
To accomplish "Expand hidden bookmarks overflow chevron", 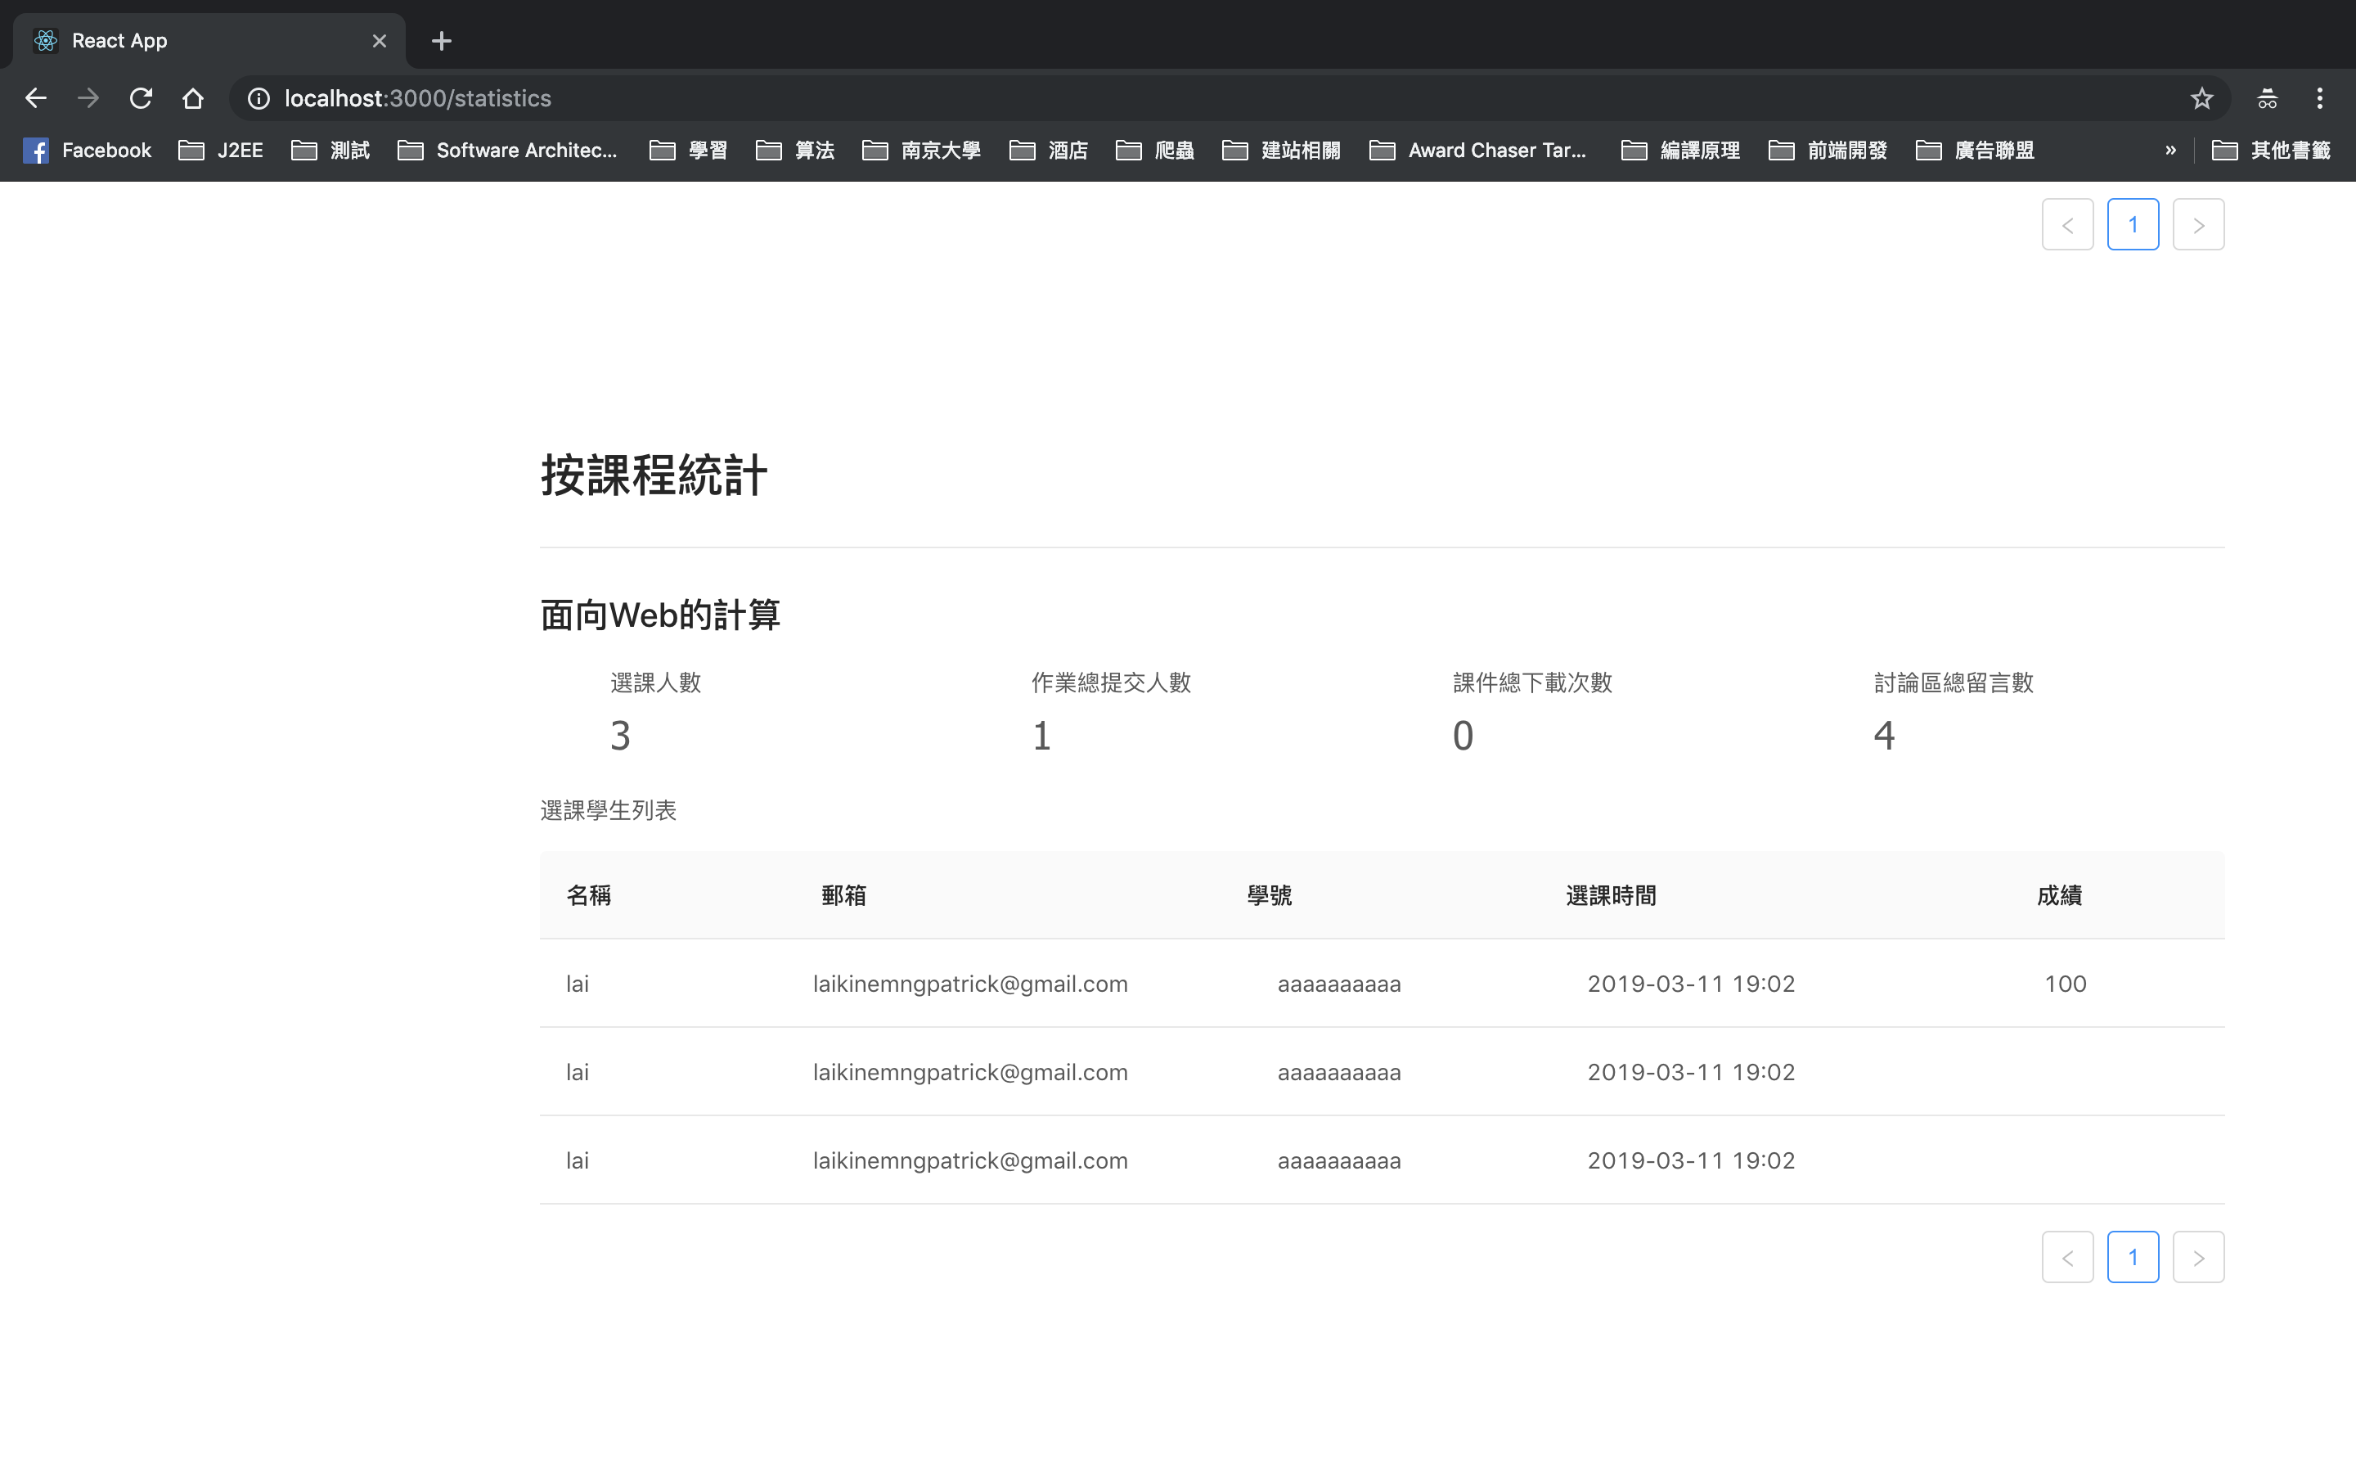I will point(2170,150).
